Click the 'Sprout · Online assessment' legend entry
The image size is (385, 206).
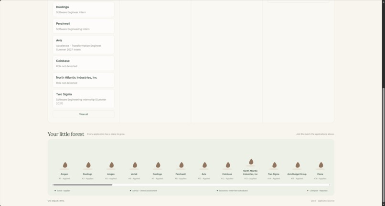tap(143, 191)
